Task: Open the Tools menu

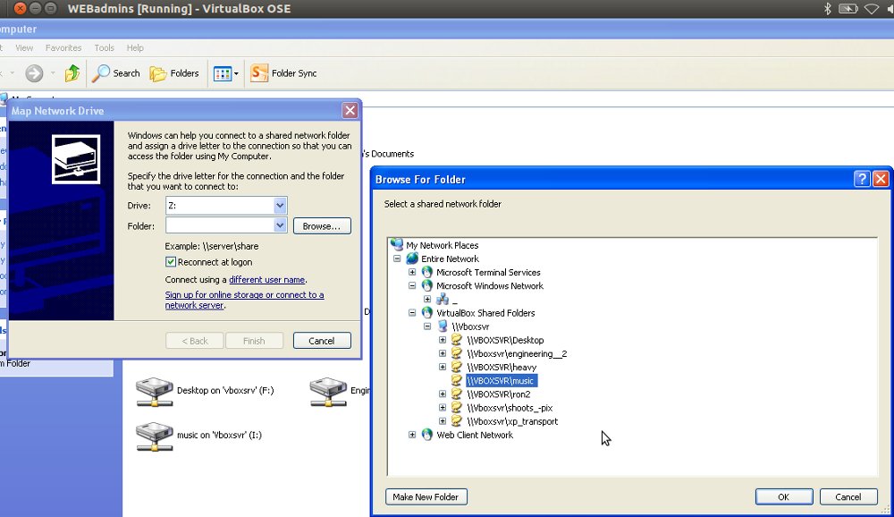Action: click(105, 48)
